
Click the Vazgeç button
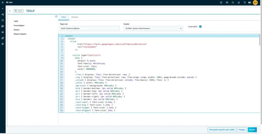coord(242,130)
